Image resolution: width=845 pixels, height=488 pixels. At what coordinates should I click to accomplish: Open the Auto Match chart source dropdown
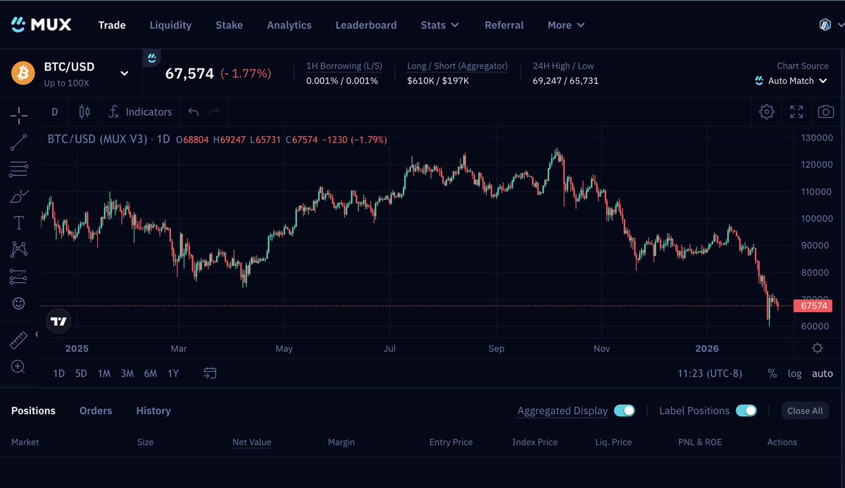(791, 81)
